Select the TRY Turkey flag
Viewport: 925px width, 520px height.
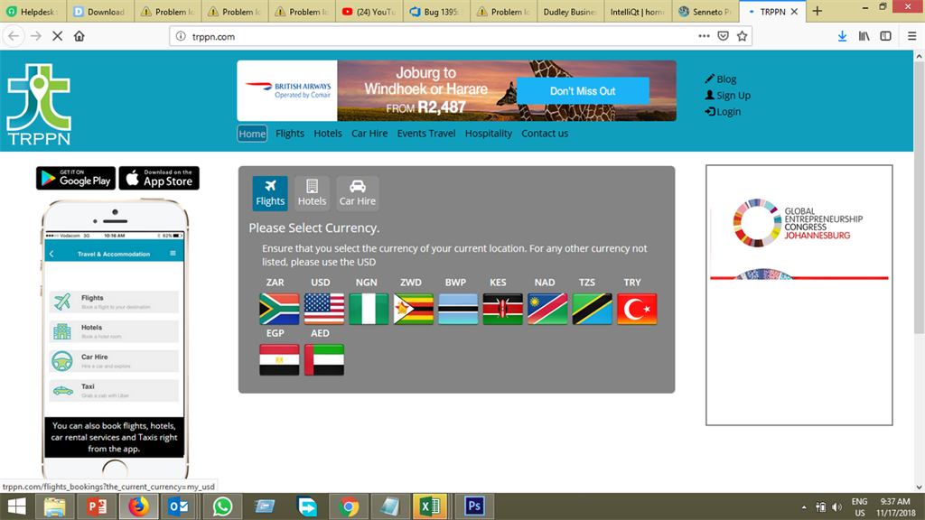[637, 309]
